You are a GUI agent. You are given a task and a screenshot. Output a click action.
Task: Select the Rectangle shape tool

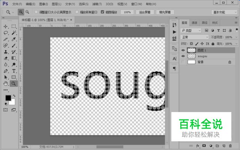coord(14,77)
